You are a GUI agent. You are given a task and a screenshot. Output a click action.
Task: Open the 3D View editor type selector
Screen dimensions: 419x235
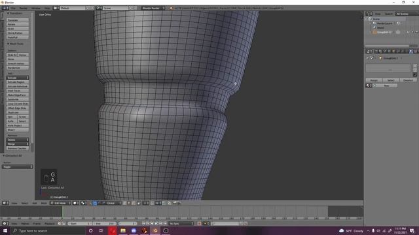(x=5, y=203)
